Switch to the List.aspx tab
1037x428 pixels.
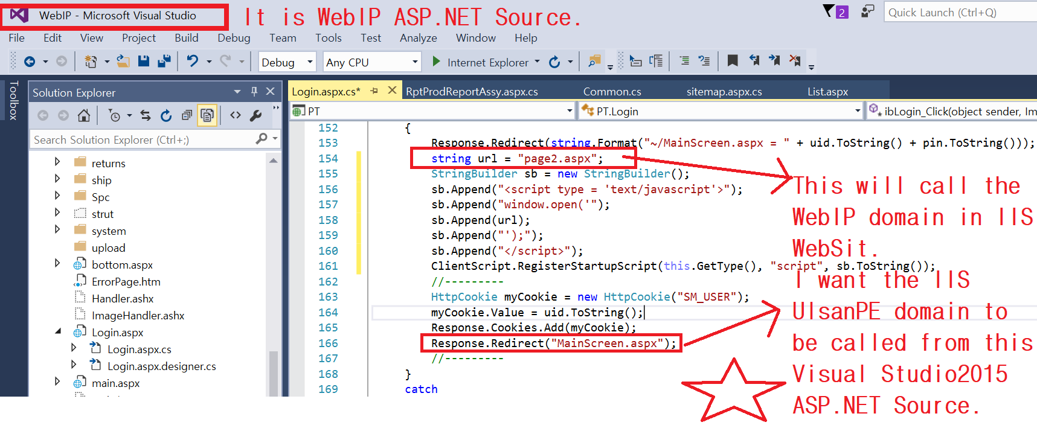828,92
